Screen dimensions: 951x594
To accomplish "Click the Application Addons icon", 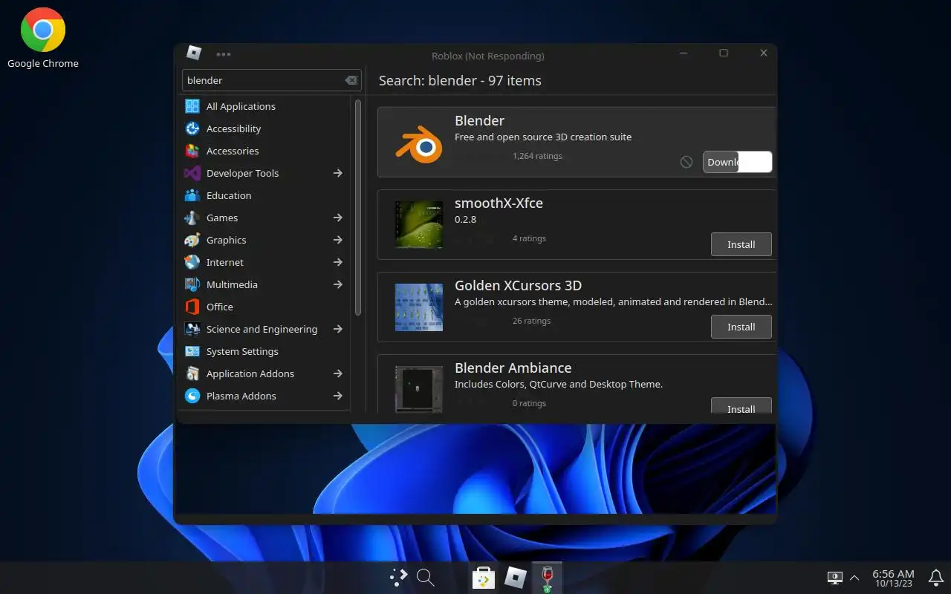I will click(192, 373).
